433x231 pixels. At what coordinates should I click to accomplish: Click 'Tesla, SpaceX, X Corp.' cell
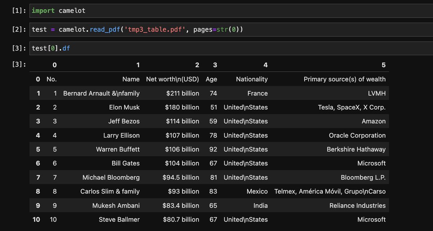pos(352,107)
